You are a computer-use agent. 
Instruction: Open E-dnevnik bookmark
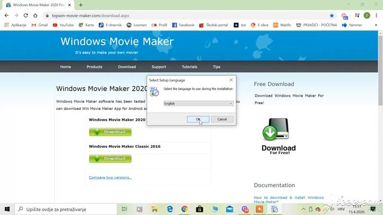click(110, 25)
